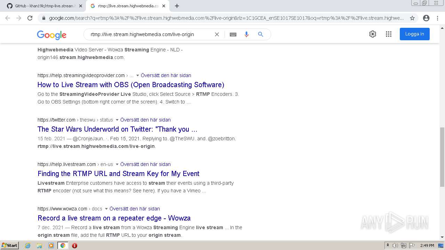Viewport: 445px width, 250px height.
Task: Open volume control in system tray
Action: coord(395,245)
